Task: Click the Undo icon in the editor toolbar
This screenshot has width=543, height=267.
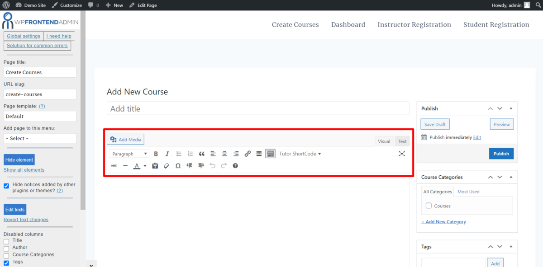Action: (x=212, y=165)
